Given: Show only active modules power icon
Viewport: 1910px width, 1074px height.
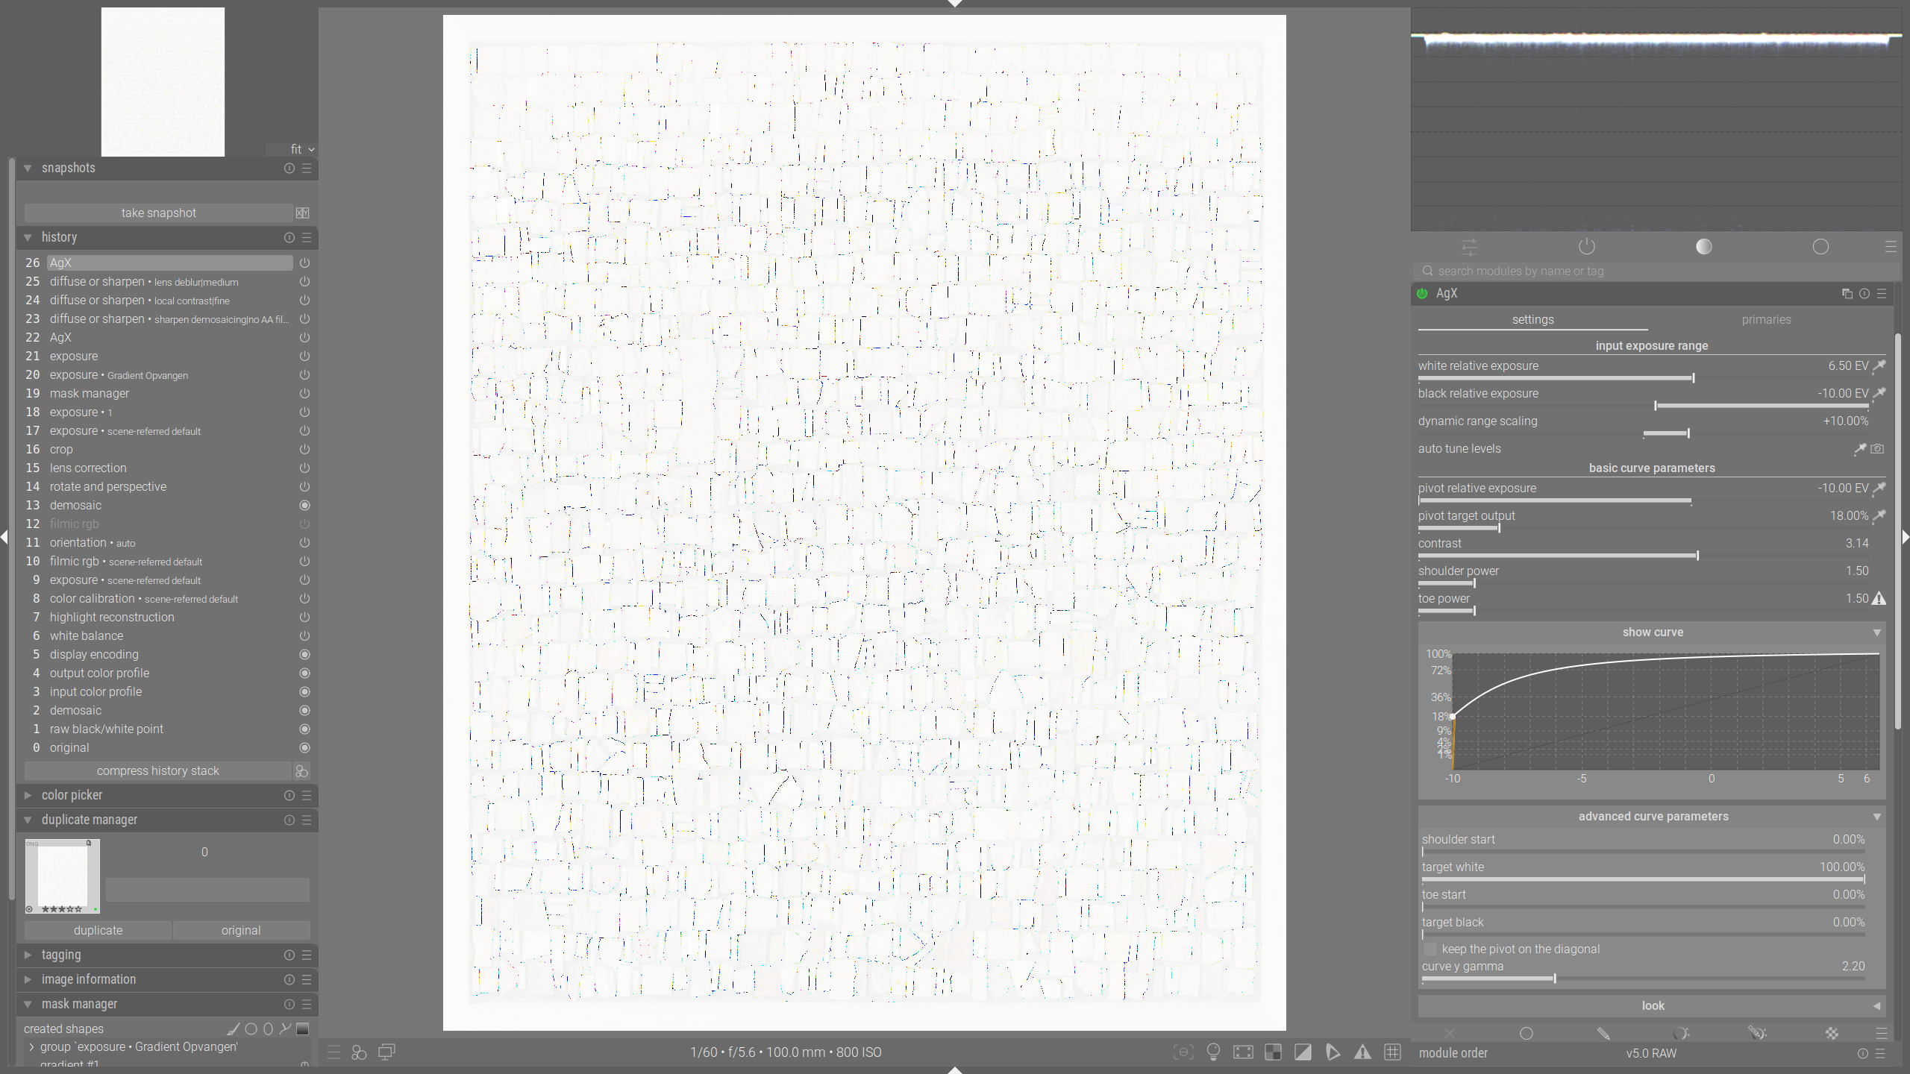Looking at the screenshot, I should [1586, 247].
